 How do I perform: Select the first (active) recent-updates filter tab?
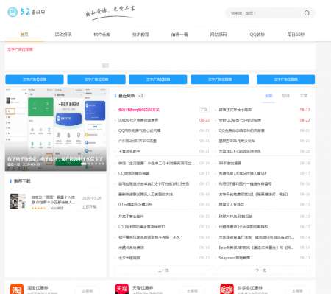tap(268, 96)
